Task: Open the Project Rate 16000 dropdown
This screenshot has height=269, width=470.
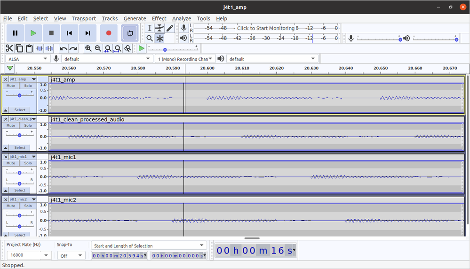Action: click(29, 255)
